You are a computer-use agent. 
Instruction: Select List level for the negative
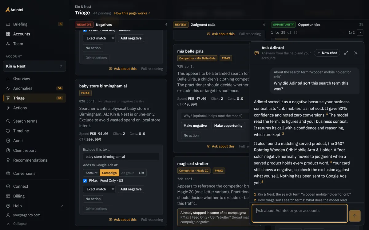click(x=141, y=173)
